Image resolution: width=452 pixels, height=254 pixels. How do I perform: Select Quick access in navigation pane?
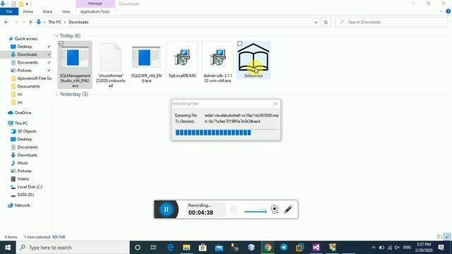(26, 39)
